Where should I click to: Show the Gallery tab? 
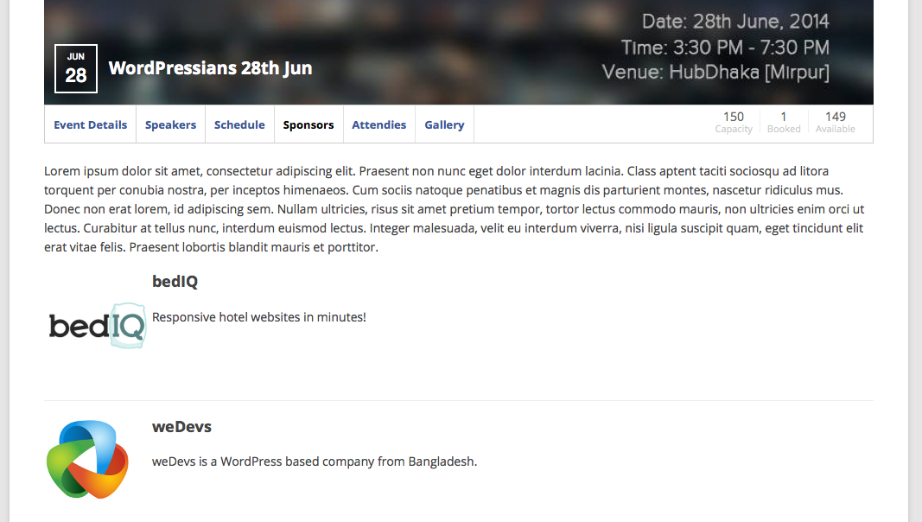click(444, 124)
